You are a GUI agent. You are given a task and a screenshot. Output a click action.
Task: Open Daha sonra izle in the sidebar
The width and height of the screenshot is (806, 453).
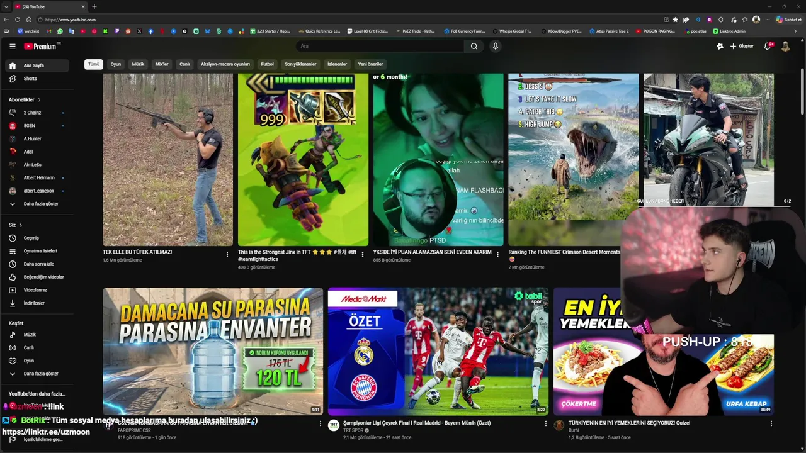[x=38, y=264]
